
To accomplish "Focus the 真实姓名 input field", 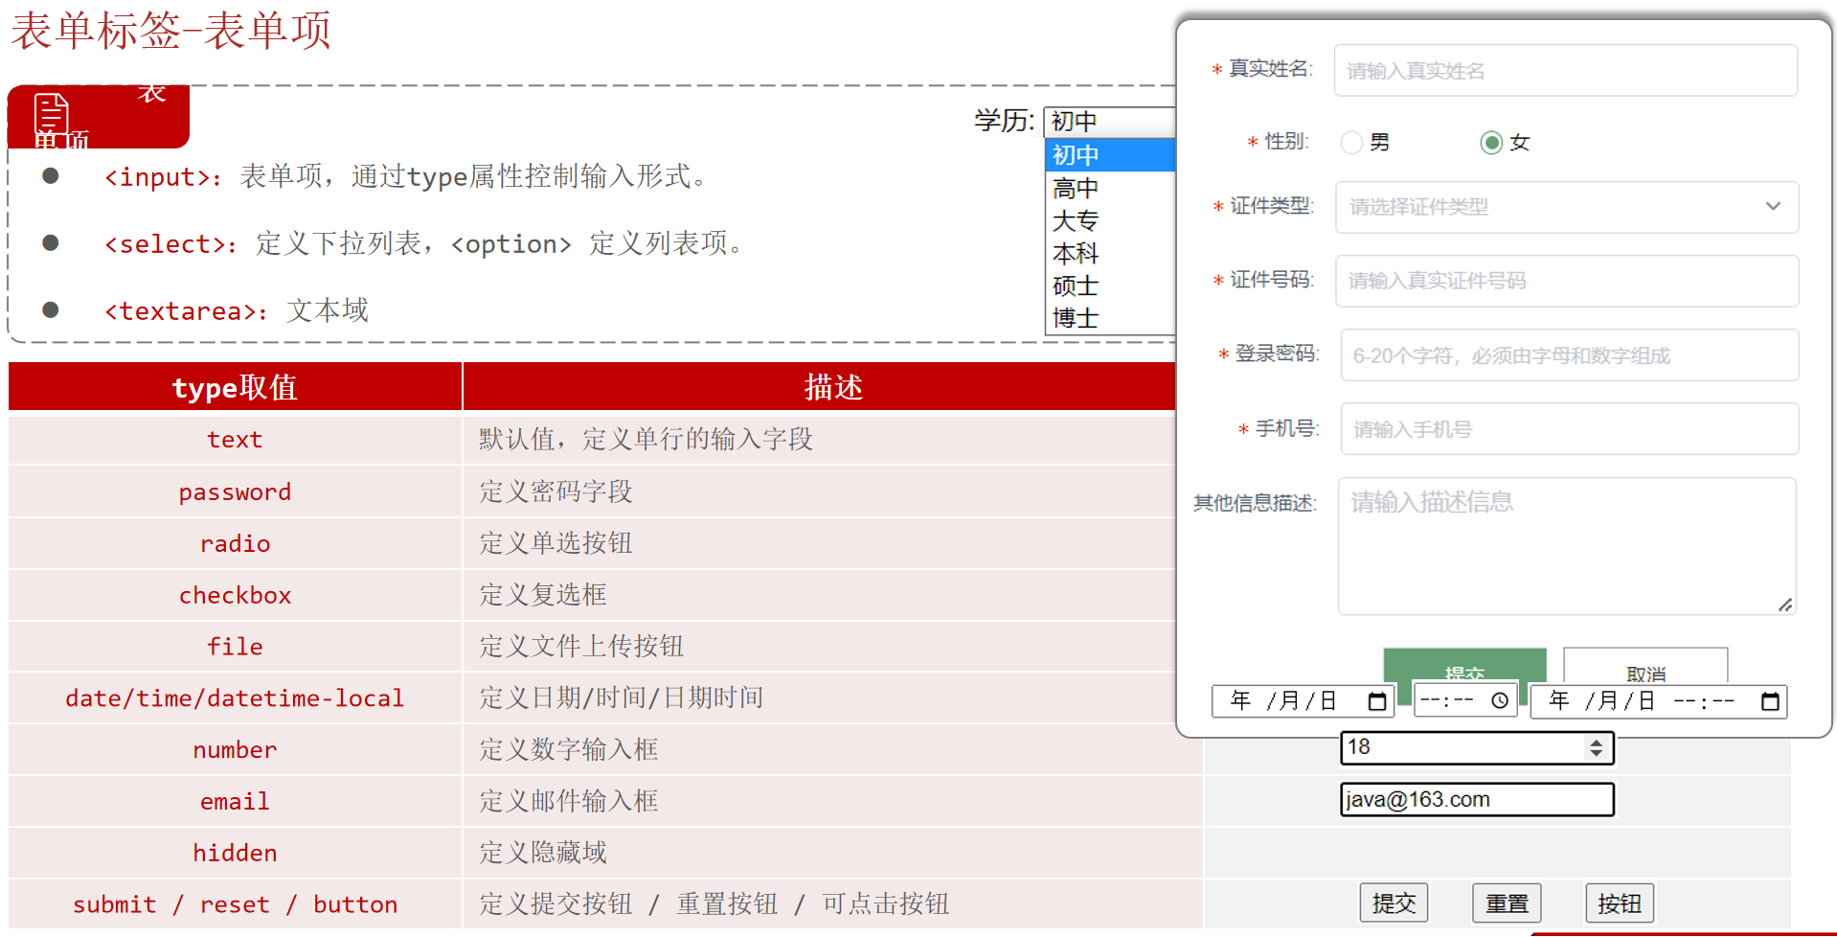I will [1566, 71].
